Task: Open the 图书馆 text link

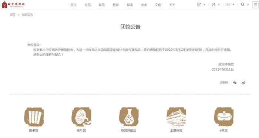Action: pyautogui.click(x=34, y=130)
